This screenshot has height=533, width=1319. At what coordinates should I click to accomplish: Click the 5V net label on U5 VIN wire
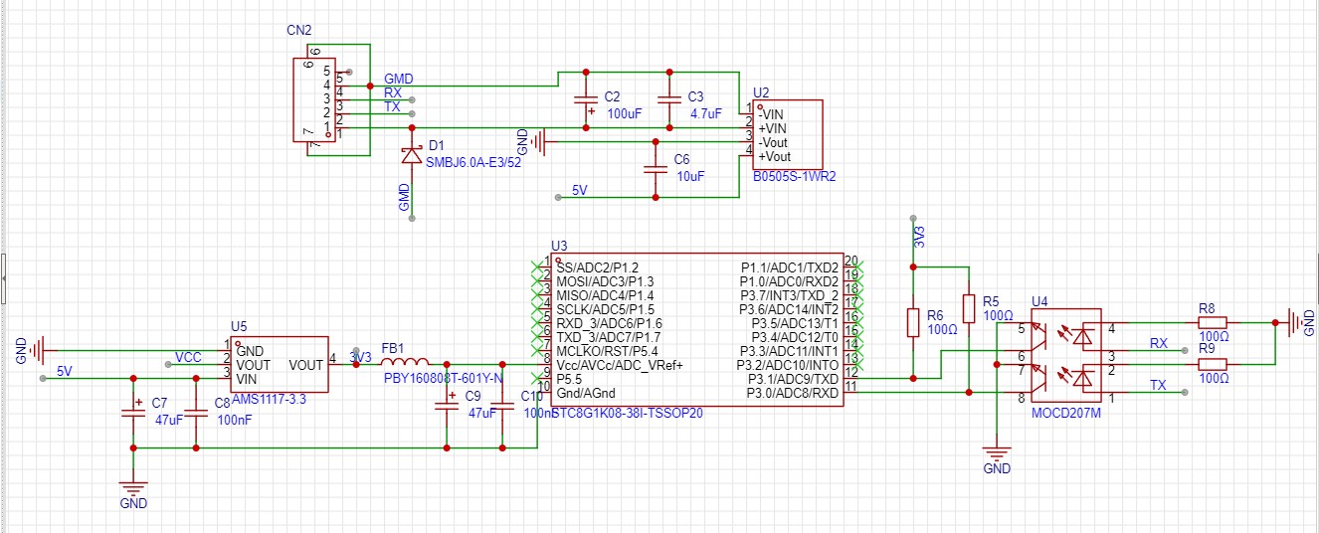pos(65,371)
